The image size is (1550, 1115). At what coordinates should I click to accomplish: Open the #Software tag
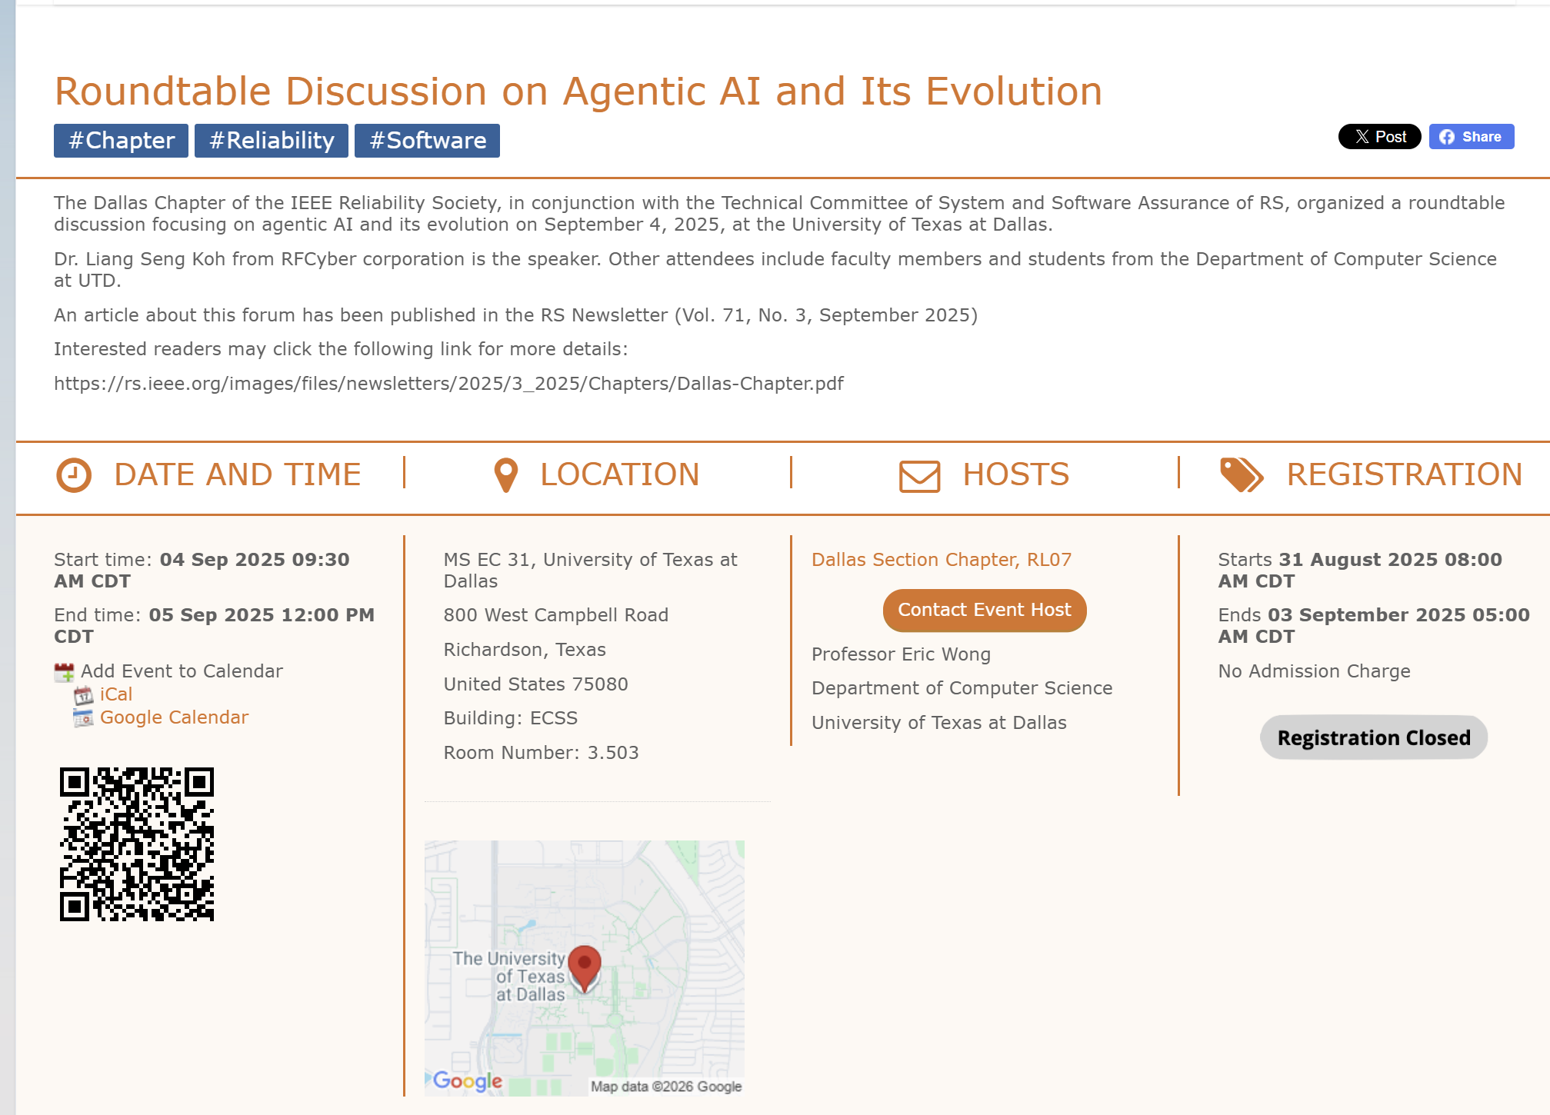427,141
